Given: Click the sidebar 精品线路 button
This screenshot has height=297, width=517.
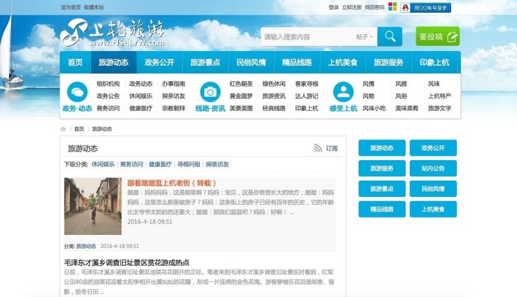Looking at the screenshot, I should tap(382, 209).
